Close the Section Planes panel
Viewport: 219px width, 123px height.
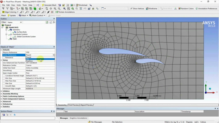(x=54, y=111)
